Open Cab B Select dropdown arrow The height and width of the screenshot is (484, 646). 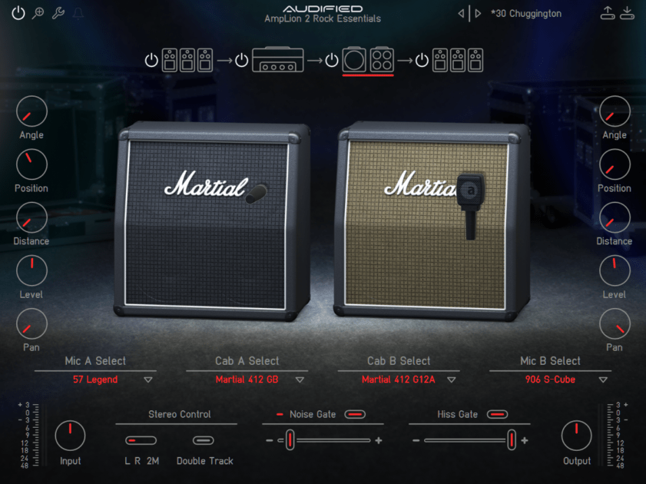[452, 380]
